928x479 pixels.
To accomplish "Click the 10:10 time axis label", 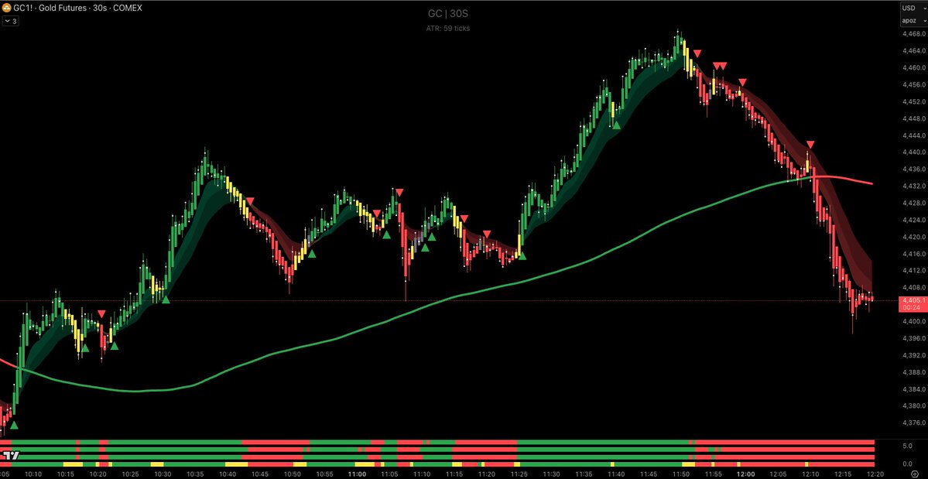I will tap(33, 474).
